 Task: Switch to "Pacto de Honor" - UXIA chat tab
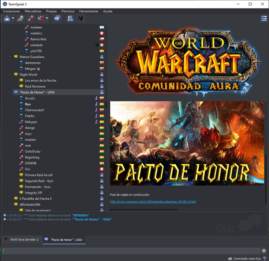(64, 239)
